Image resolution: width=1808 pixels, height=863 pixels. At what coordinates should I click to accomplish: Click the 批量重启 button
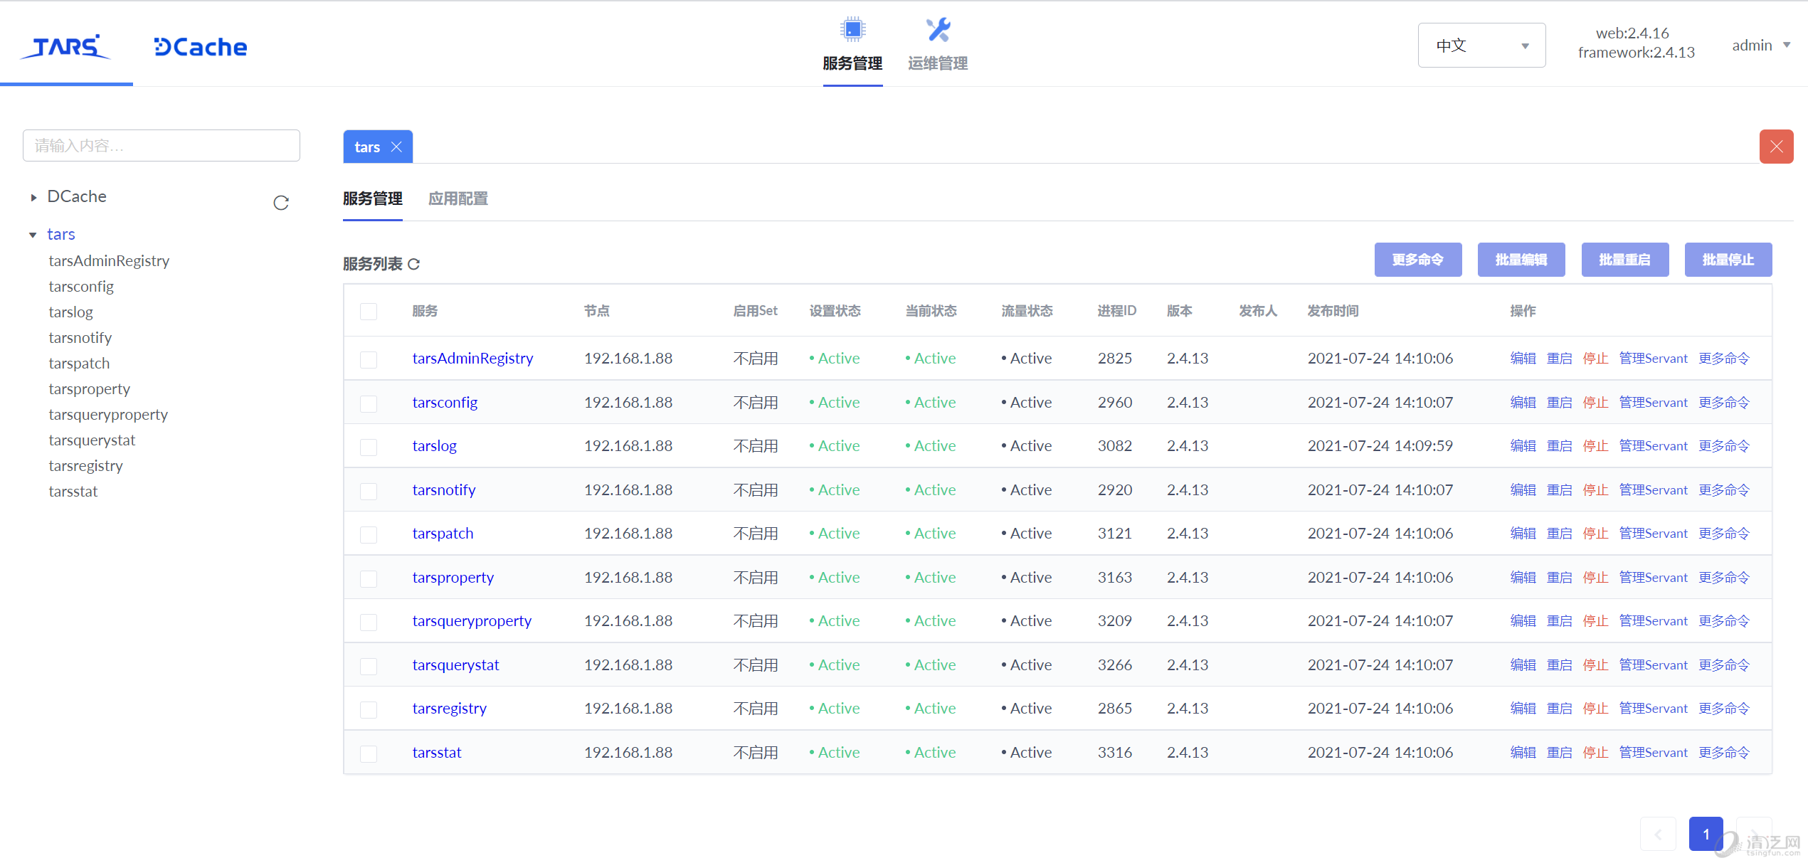(1624, 260)
